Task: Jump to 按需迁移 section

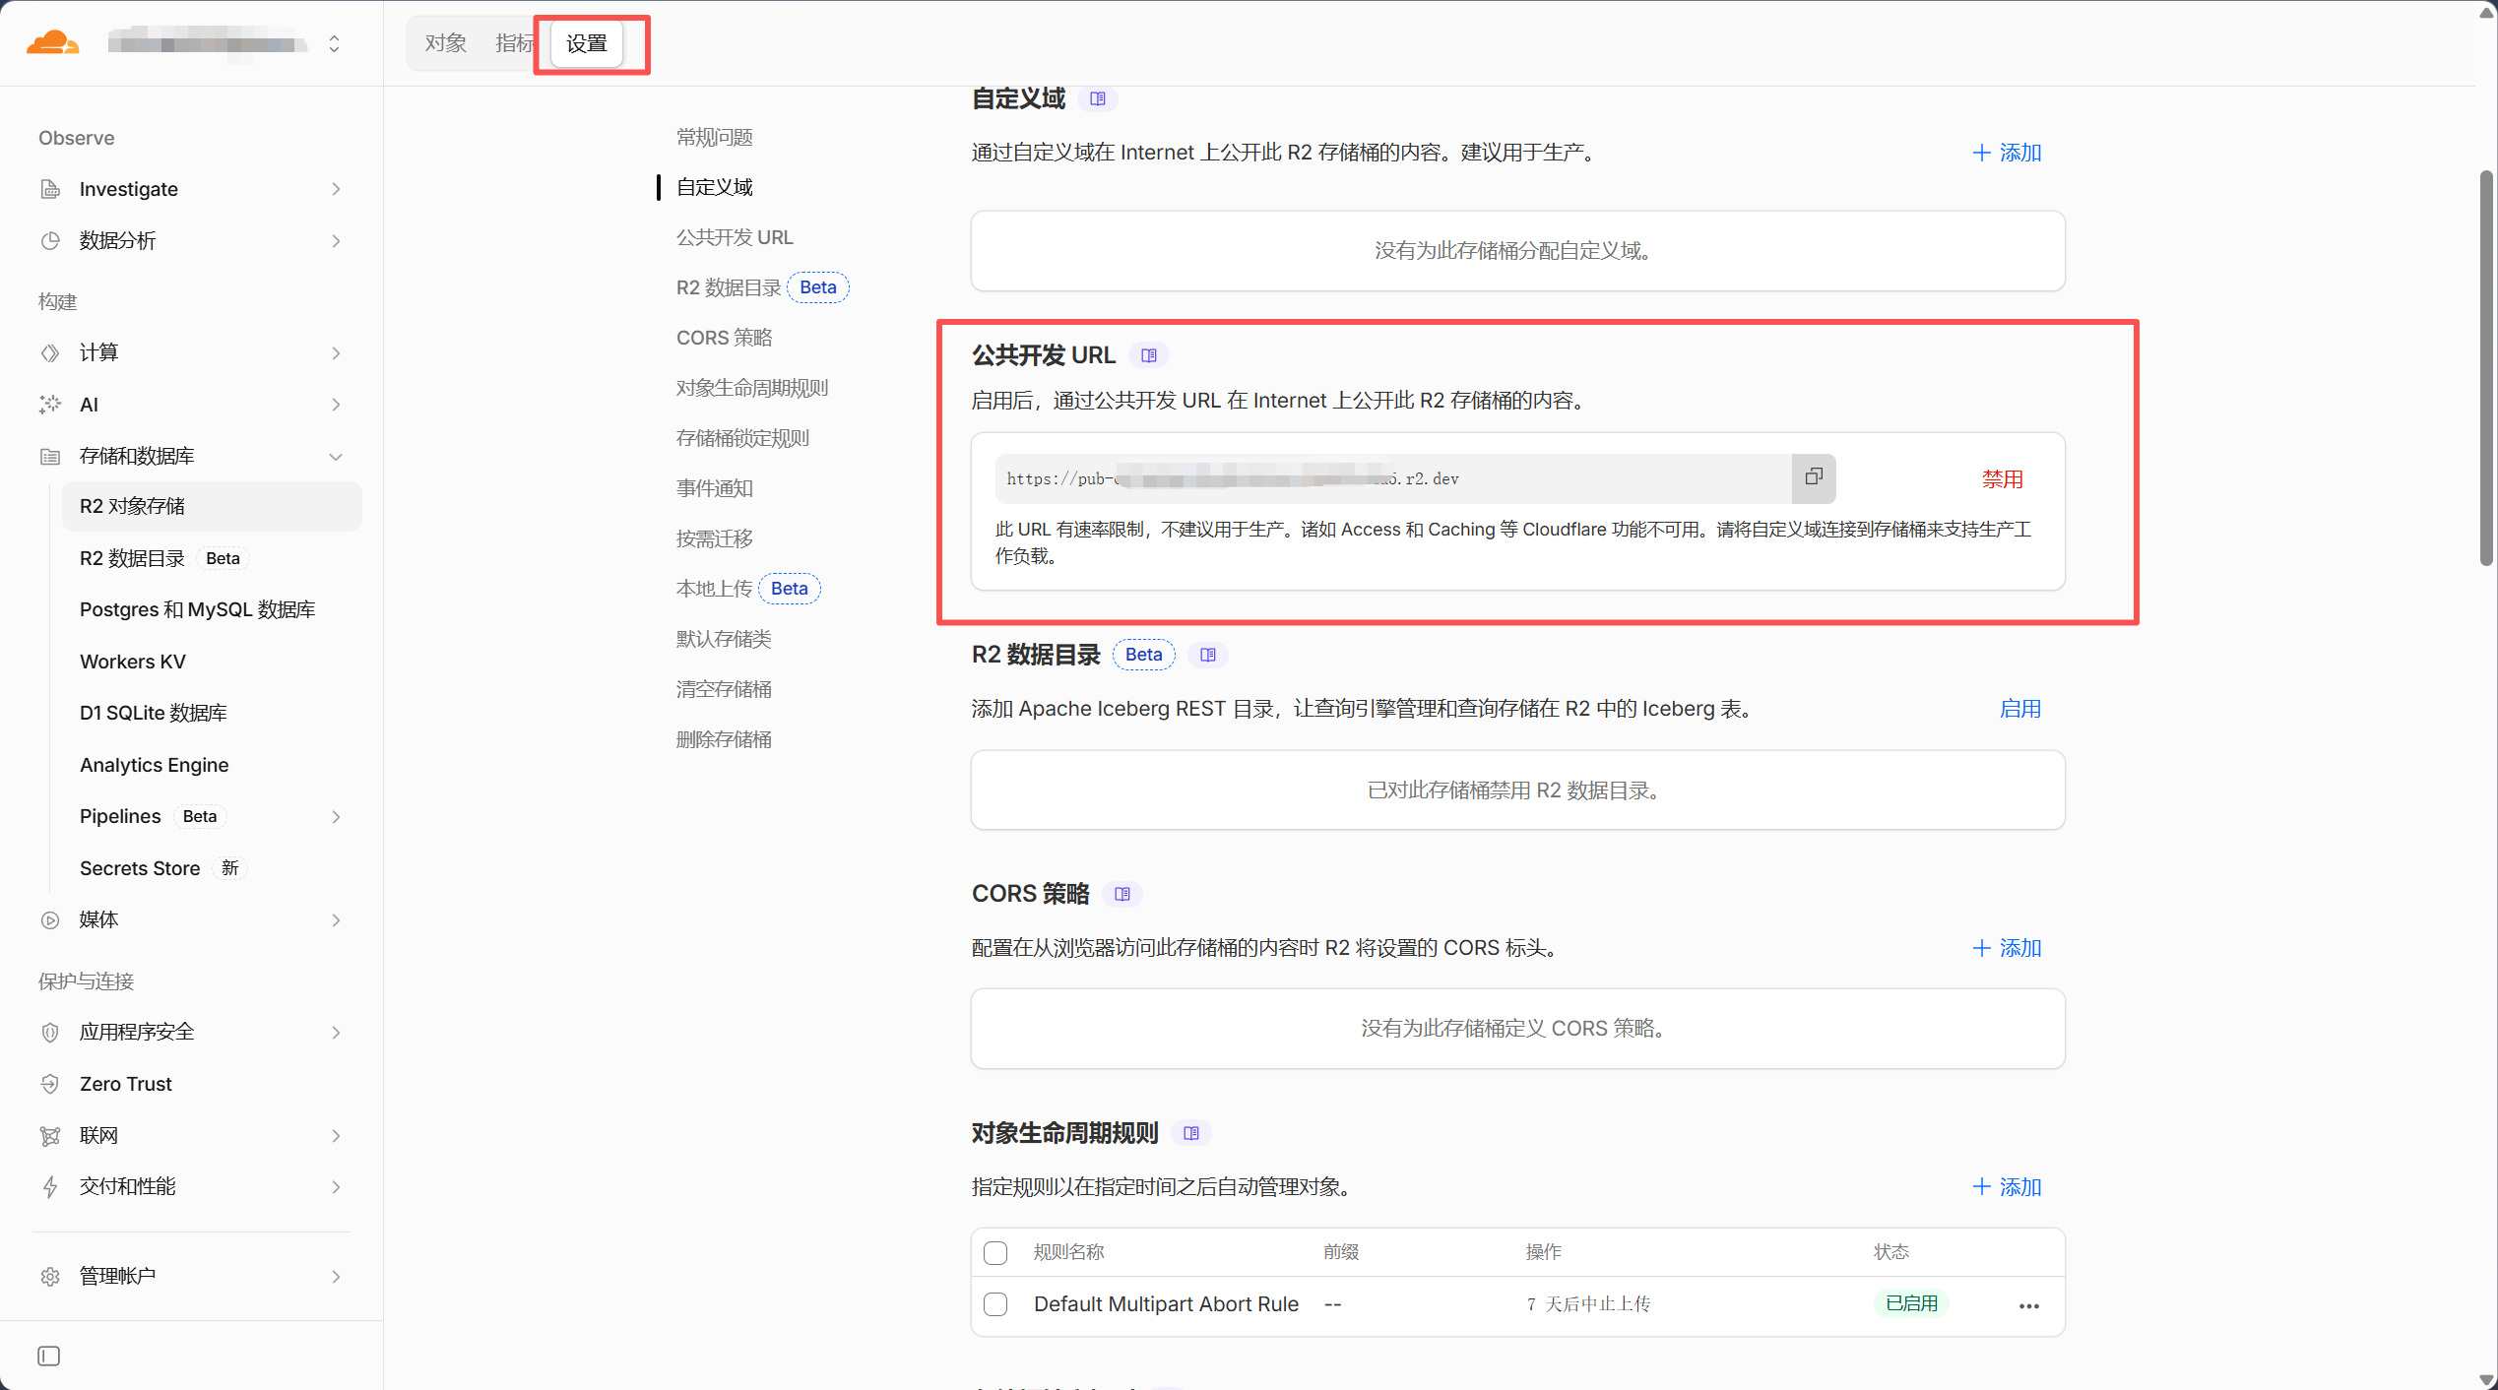Action: pyautogui.click(x=715, y=538)
